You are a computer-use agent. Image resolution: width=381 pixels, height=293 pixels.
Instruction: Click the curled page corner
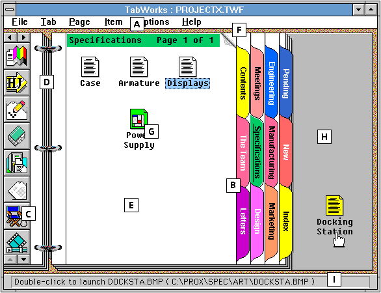coord(228,40)
